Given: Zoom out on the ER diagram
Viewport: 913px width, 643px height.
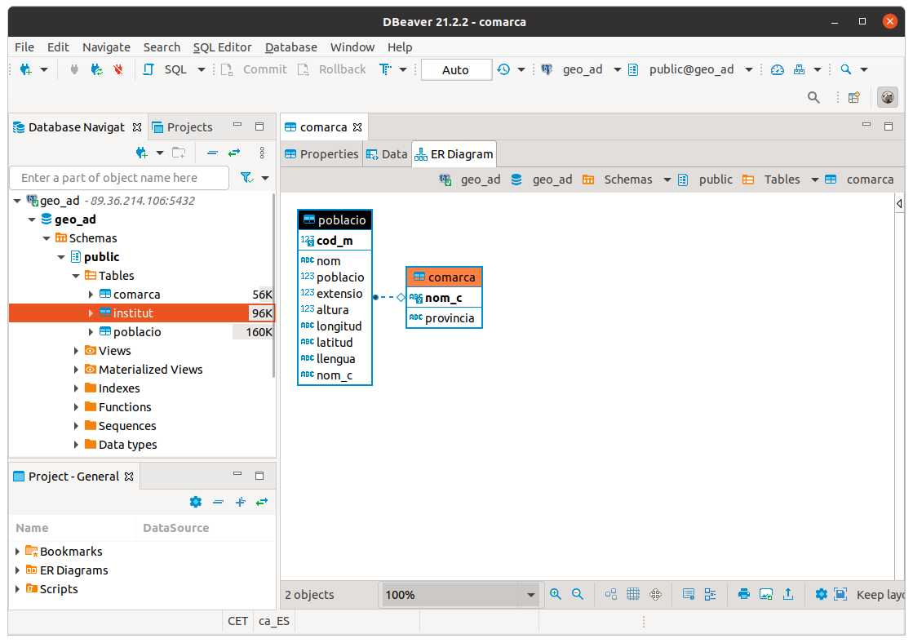Looking at the screenshot, I should [x=578, y=595].
